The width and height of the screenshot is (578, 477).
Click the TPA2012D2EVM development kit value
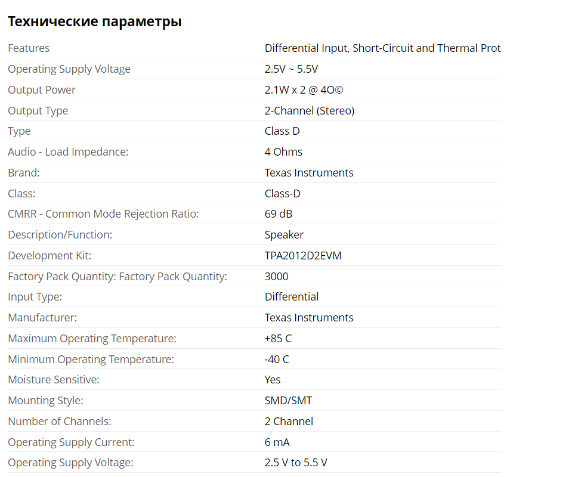tap(303, 256)
